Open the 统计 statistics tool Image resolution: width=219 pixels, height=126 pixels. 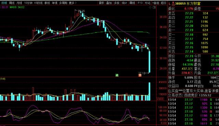tap(124, 3)
